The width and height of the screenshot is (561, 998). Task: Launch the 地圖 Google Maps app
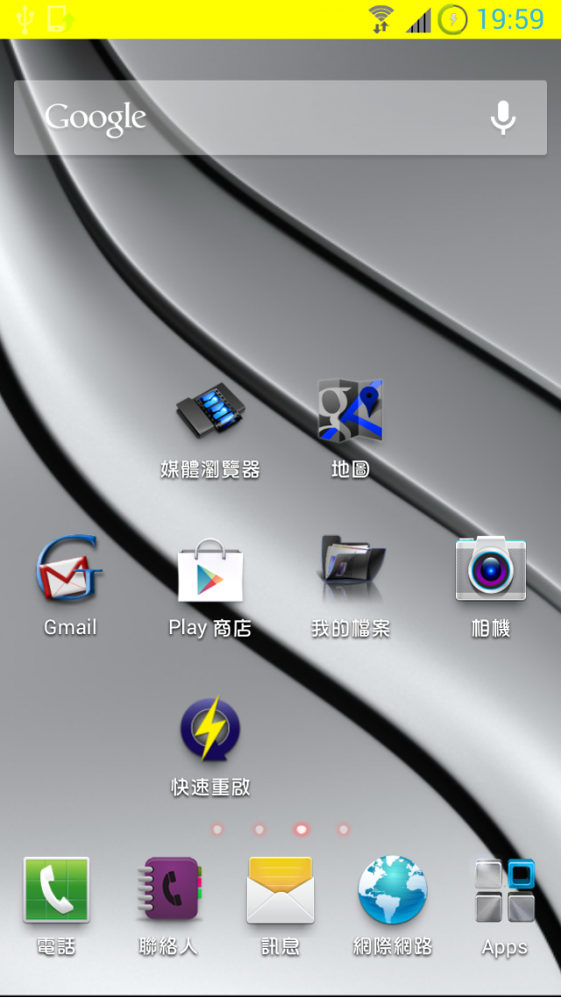351,410
